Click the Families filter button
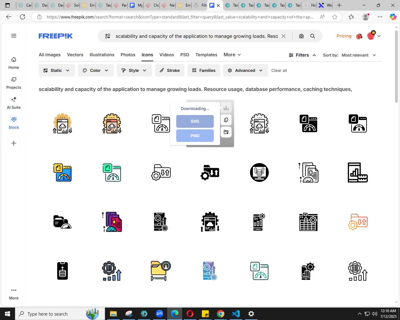Image resolution: width=400 pixels, height=320 pixels. [x=204, y=70]
